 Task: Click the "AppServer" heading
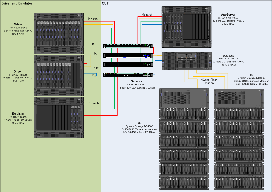coord(228,14)
